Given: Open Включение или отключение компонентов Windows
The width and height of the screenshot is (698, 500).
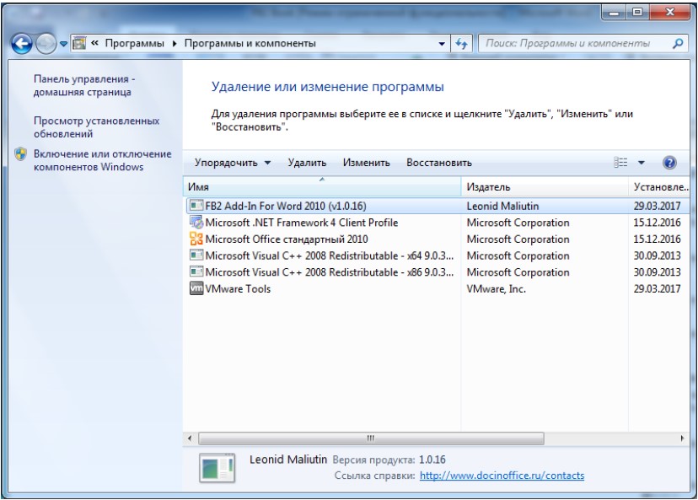Looking at the screenshot, I should pos(101,160).
